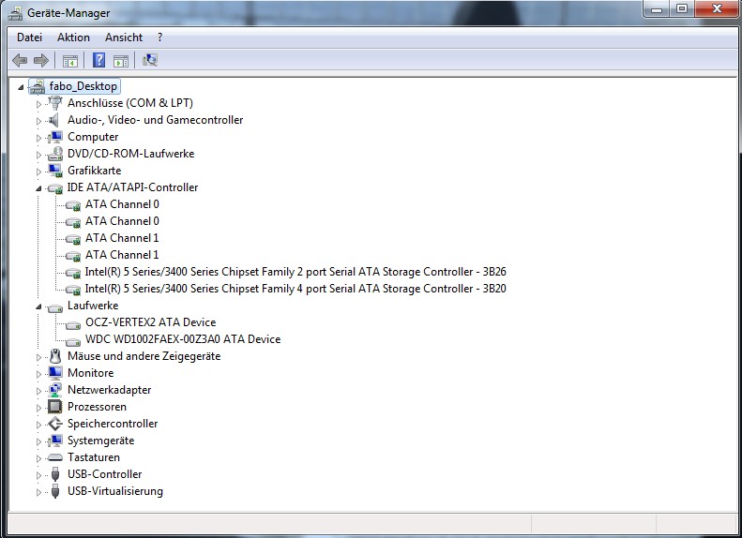Expand the Netzwerkadapter node
This screenshot has width=742, height=538.
click(38, 391)
